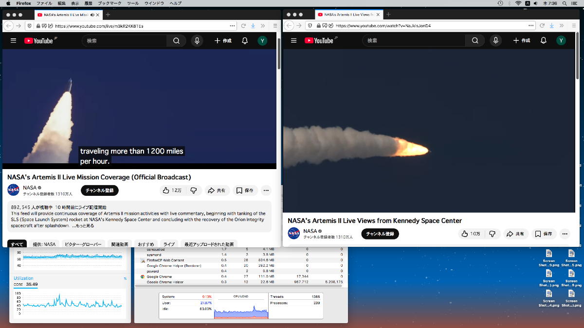Open more actions for Live Views video
Screen dimensions: 584x328
565,234
